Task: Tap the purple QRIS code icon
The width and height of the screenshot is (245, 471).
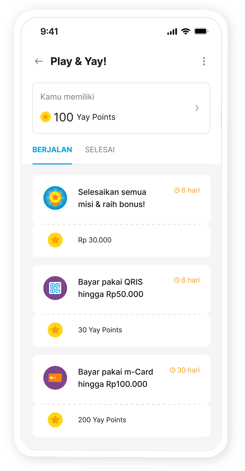Action: point(55,288)
